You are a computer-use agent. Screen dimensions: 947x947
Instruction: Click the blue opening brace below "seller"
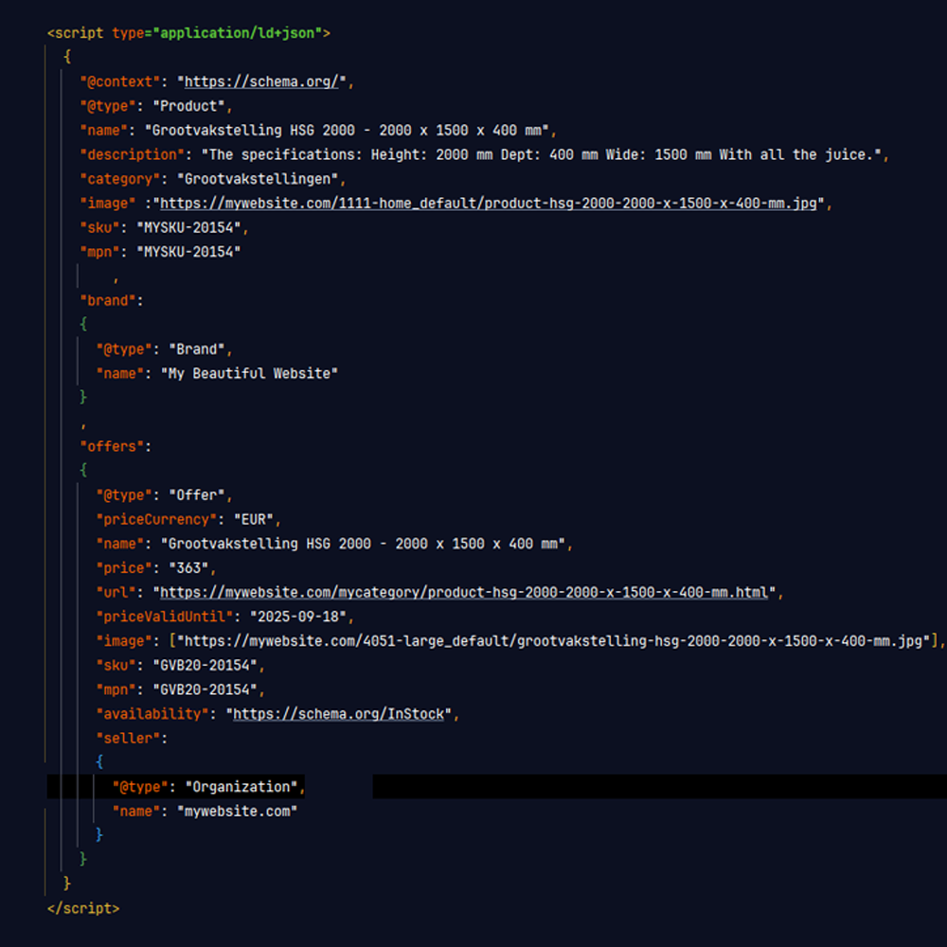coord(99,762)
